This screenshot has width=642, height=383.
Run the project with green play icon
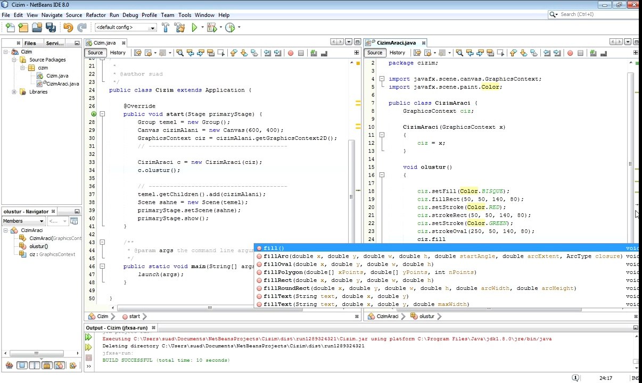pyautogui.click(x=195, y=27)
